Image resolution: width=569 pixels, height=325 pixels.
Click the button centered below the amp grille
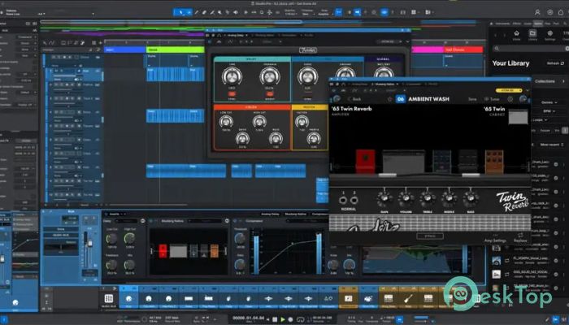point(430,236)
